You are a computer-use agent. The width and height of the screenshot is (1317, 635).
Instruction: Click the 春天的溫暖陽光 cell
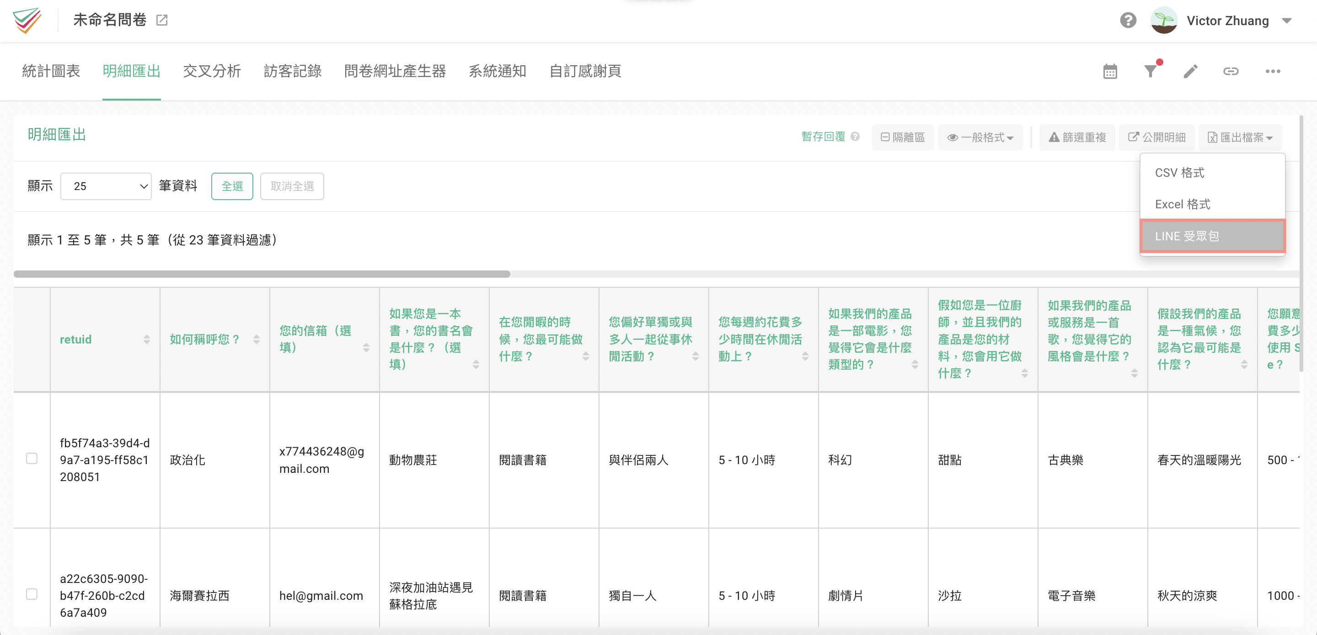click(x=1202, y=460)
